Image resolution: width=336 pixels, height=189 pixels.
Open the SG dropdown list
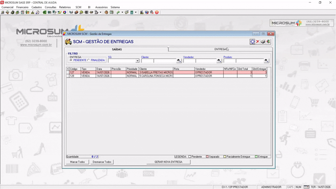pyautogui.click(x=137, y=61)
